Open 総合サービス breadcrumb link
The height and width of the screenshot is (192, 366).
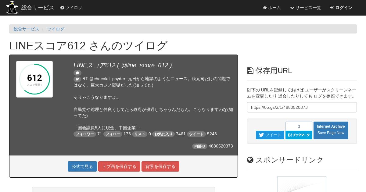pyautogui.click(x=27, y=29)
